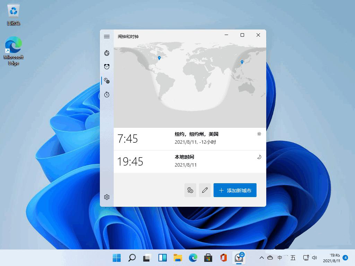The image size is (355, 266).
Task: Click the moon night icon for local time
Action: (259, 157)
